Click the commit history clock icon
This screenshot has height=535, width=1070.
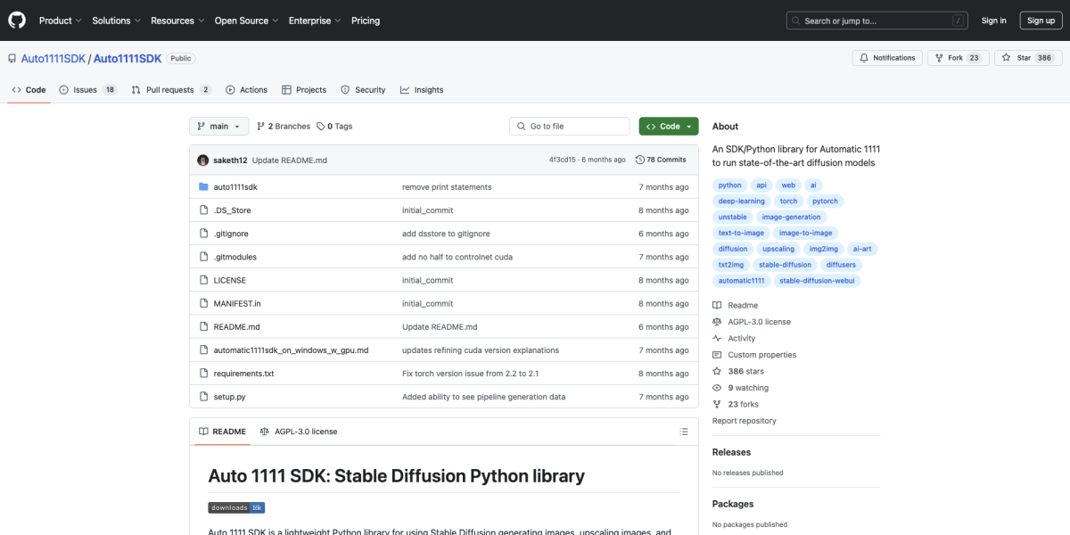click(639, 159)
